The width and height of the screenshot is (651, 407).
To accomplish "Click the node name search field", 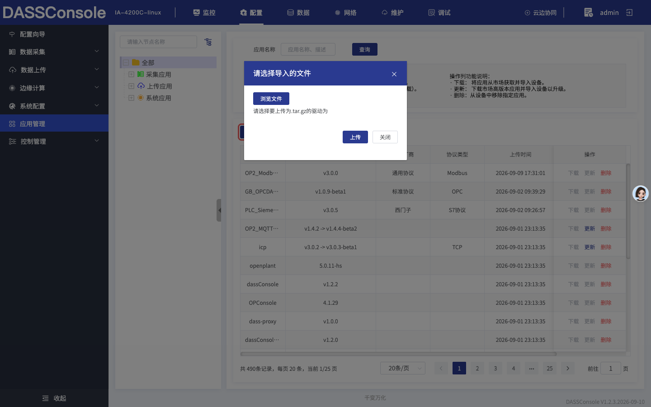I will [158, 42].
